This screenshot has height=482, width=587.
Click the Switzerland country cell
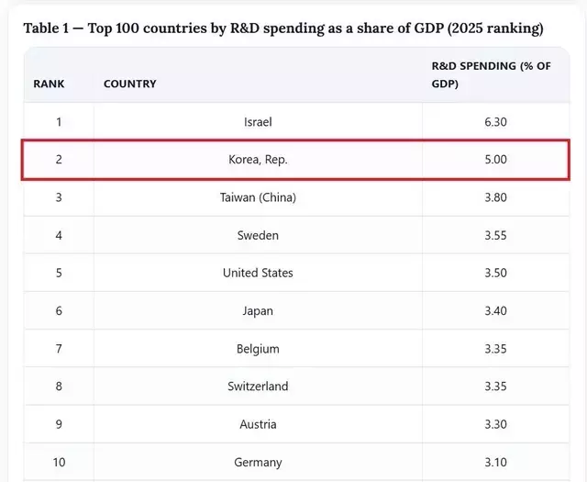pos(258,386)
